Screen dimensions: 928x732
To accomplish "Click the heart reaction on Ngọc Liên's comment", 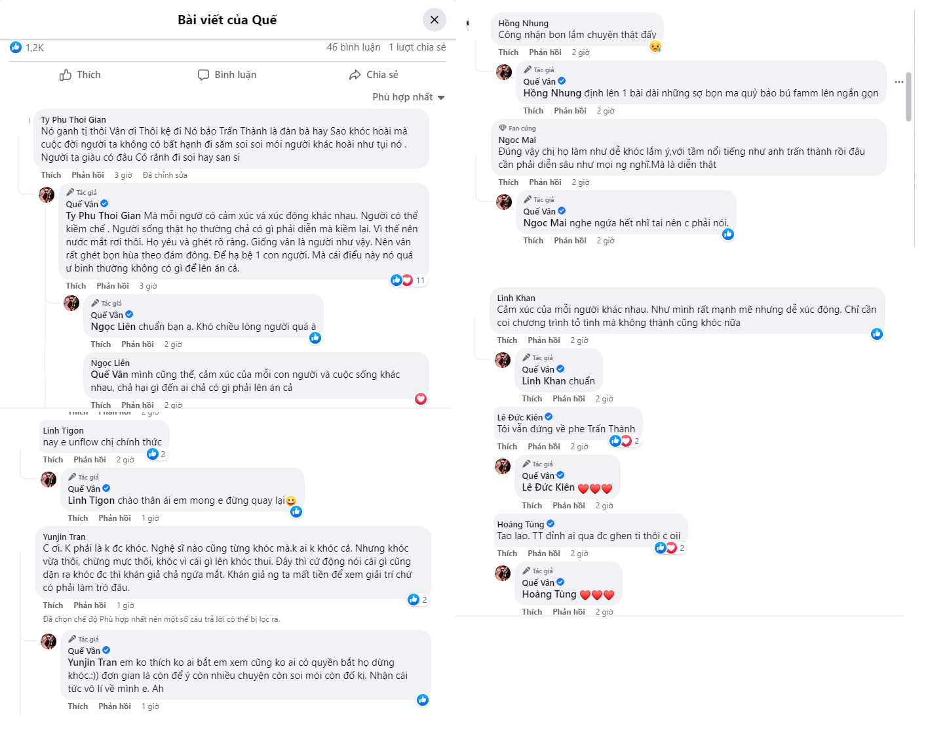I will (x=421, y=399).
